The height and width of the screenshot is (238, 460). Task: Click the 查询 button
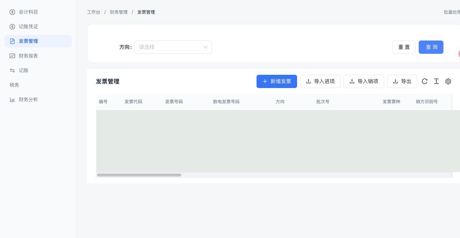pyautogui.click(x=431, y=47)
